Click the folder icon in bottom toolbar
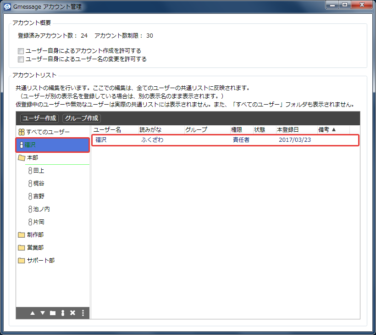This screenshot has height=335, width=376. [53, 313]
